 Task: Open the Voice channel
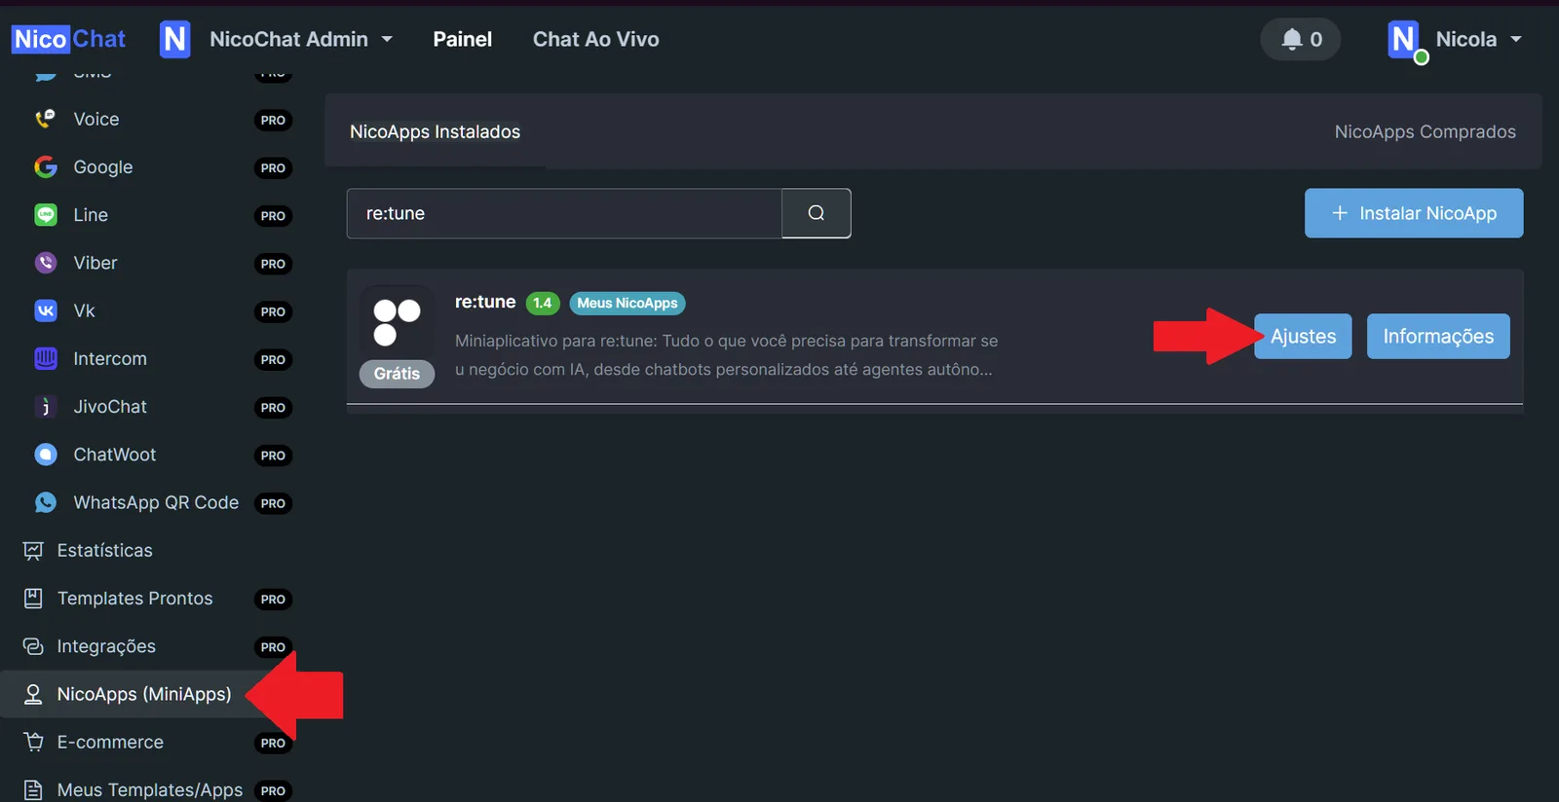96,119
